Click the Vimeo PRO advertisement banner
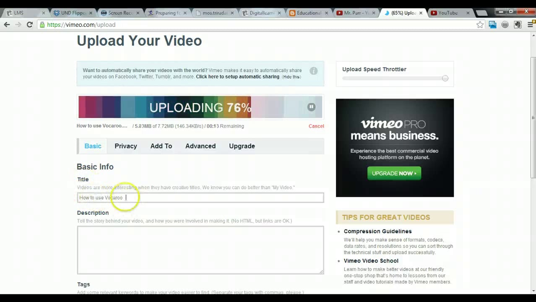Screen dimensions: 536x302 (x=395, y=148)
